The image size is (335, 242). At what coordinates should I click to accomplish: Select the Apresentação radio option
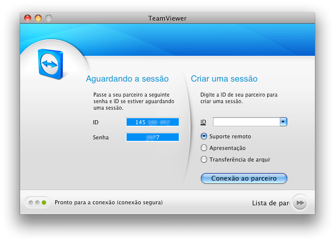click(x=204, y=147)
